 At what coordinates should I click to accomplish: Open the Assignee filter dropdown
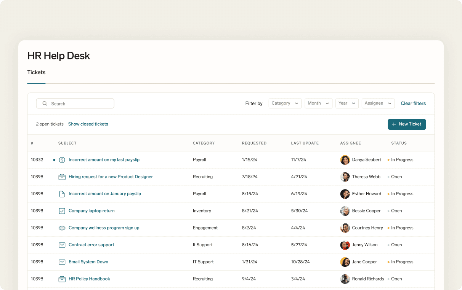click(378, 104)
